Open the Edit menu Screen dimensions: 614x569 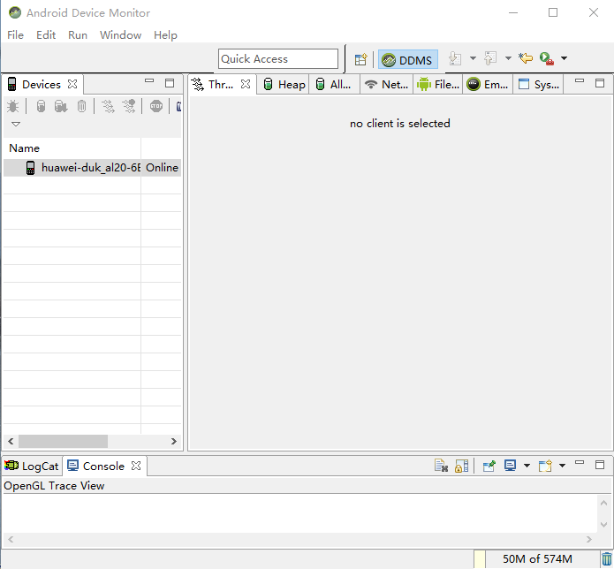(46, 34)
